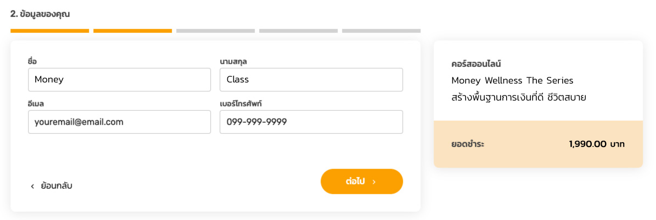Click the last name field containing "Class"

pos(311,80)
